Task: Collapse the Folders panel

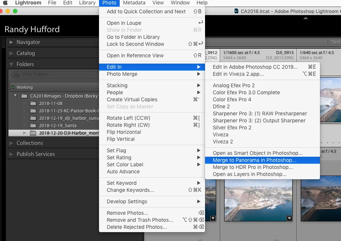Action: pos(11,64)
